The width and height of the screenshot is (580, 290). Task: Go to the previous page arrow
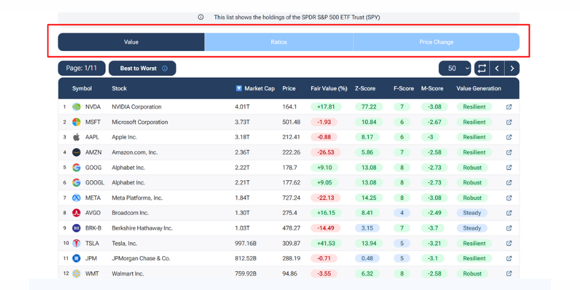coord(497,68)
